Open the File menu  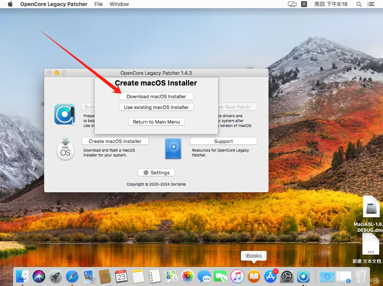98,4
